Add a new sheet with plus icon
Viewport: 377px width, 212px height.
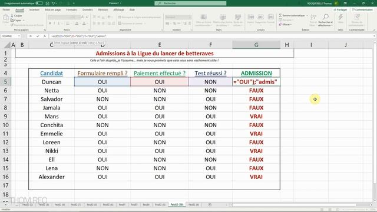(210, 205)
